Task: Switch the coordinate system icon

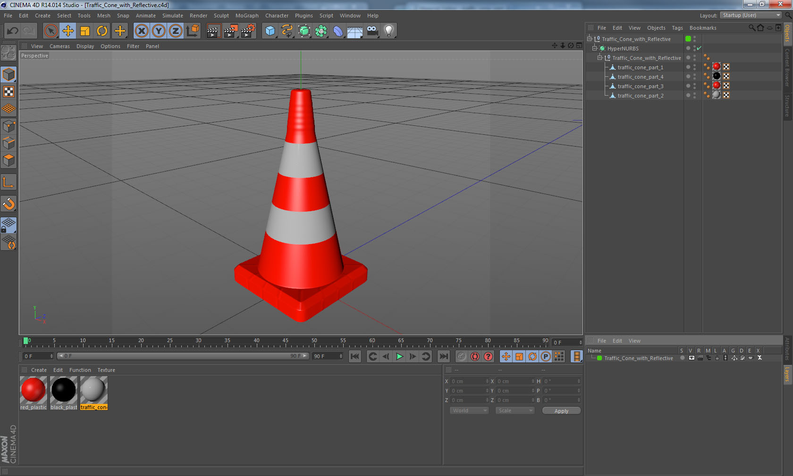Action: tap(193, 31)
